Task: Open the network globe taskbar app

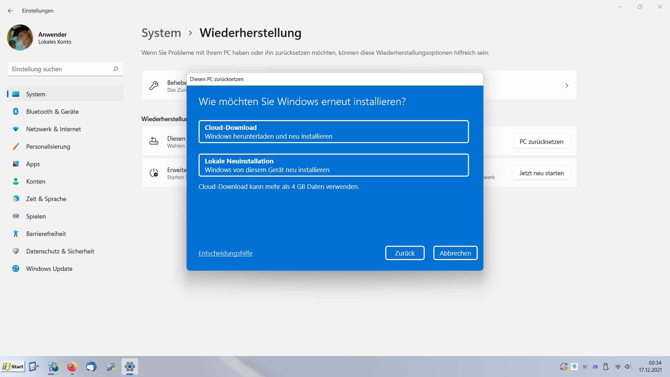Action: tap(53, 367)
